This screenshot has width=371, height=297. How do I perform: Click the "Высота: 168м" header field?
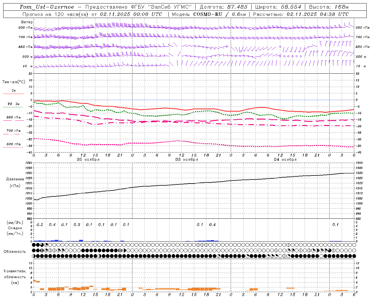(x=329, y=7)
